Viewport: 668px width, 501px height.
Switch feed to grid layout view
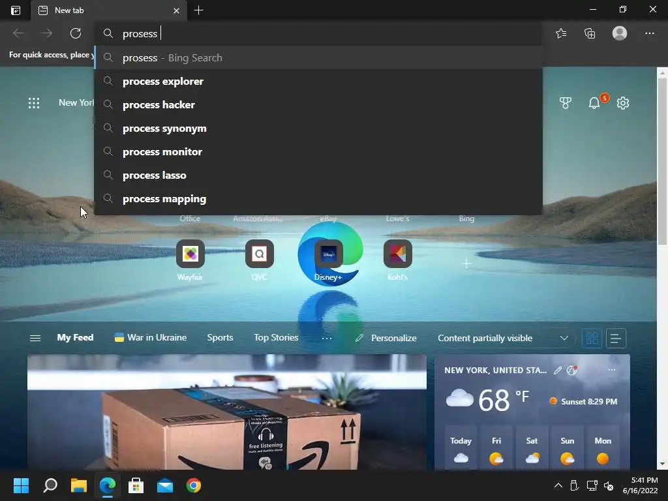(x=592, y=339)
